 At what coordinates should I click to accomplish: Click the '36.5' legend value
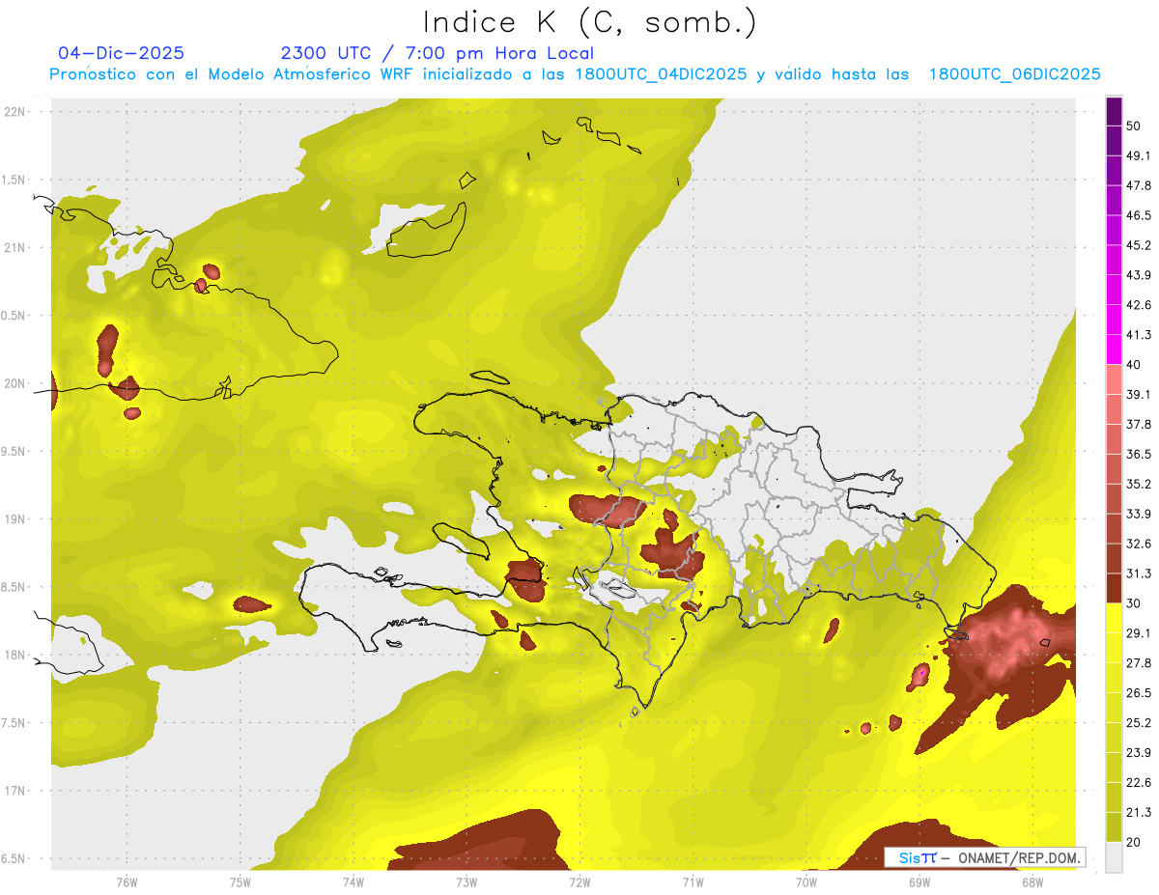click(1140, 454)
